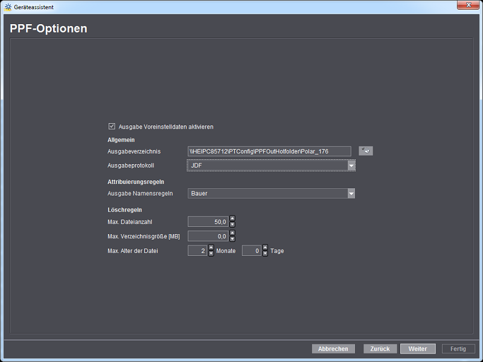483x362 pixels.
Task: Decrease Max. Dateianzahl with the down arrow
Action: pyautogui.click(x=232, y=224)
